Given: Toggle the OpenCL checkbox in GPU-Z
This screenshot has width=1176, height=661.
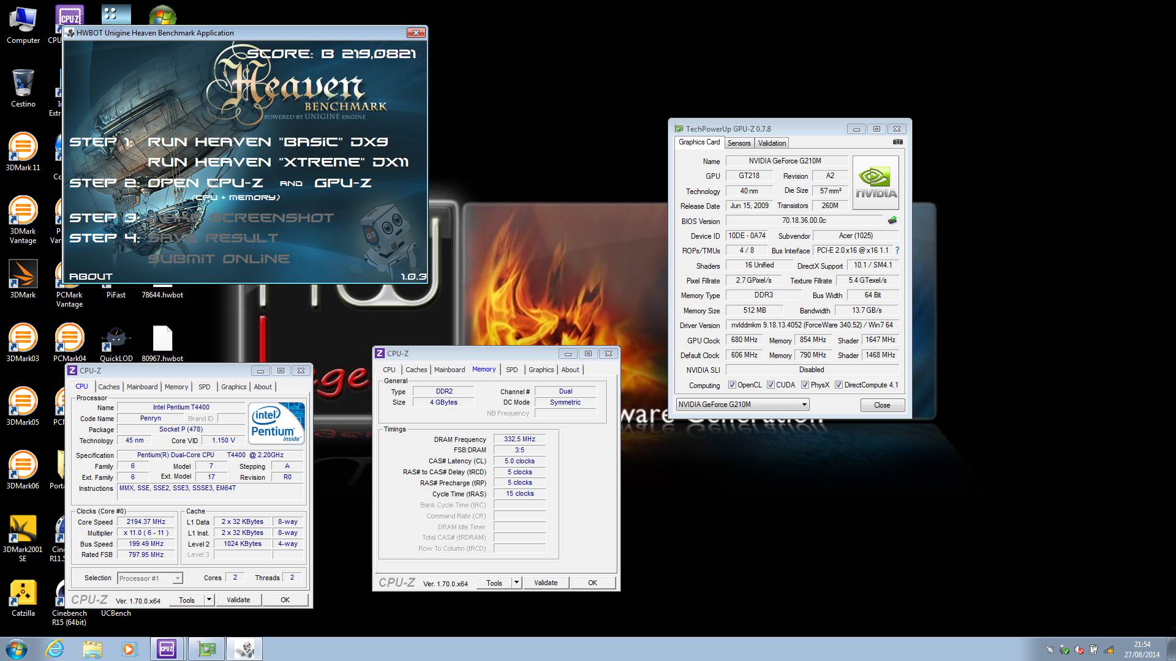Looking at the screenshot, I should point(732,385).
